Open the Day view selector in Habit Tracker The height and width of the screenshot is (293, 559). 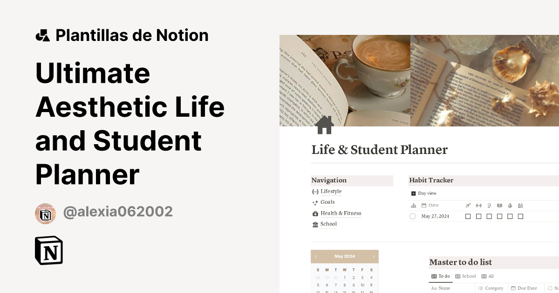423,193
